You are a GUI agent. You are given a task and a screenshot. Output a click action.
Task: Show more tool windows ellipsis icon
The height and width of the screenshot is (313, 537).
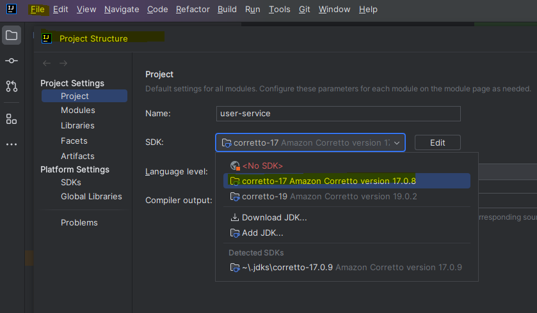[12, 144]
